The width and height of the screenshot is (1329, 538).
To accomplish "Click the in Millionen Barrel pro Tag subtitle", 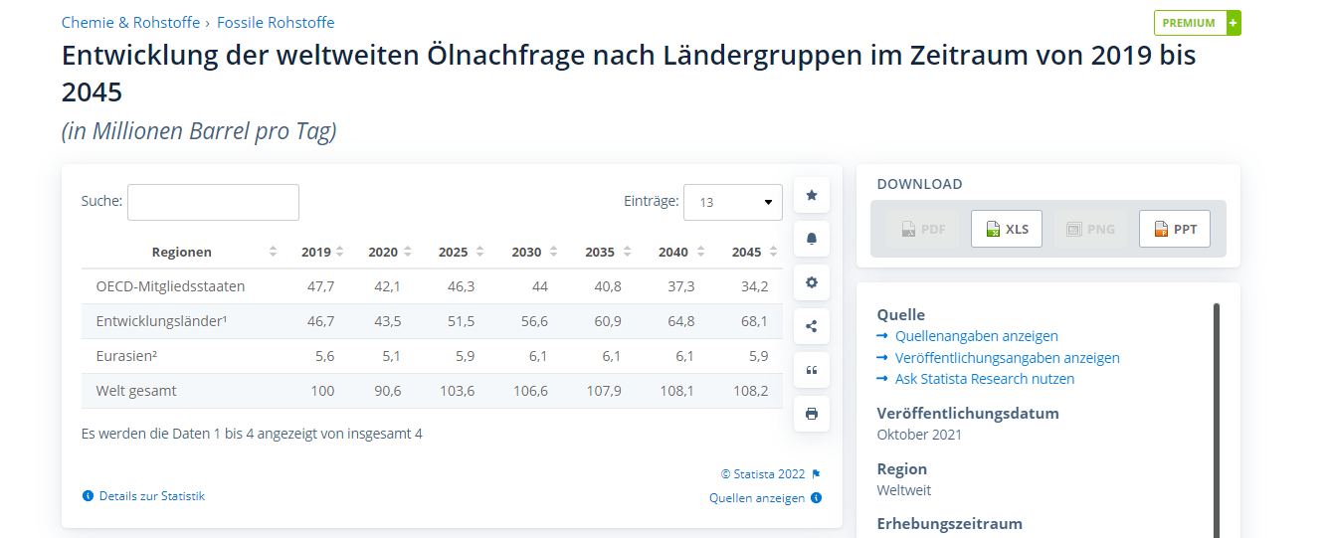I will [199, 130].
